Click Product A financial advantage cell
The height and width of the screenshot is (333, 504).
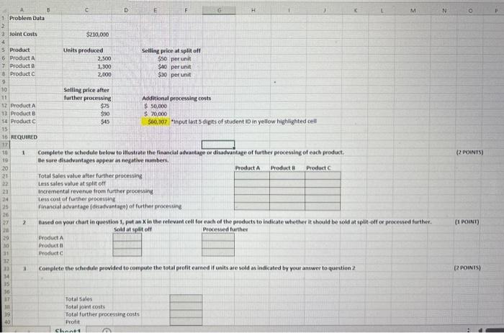252,206
